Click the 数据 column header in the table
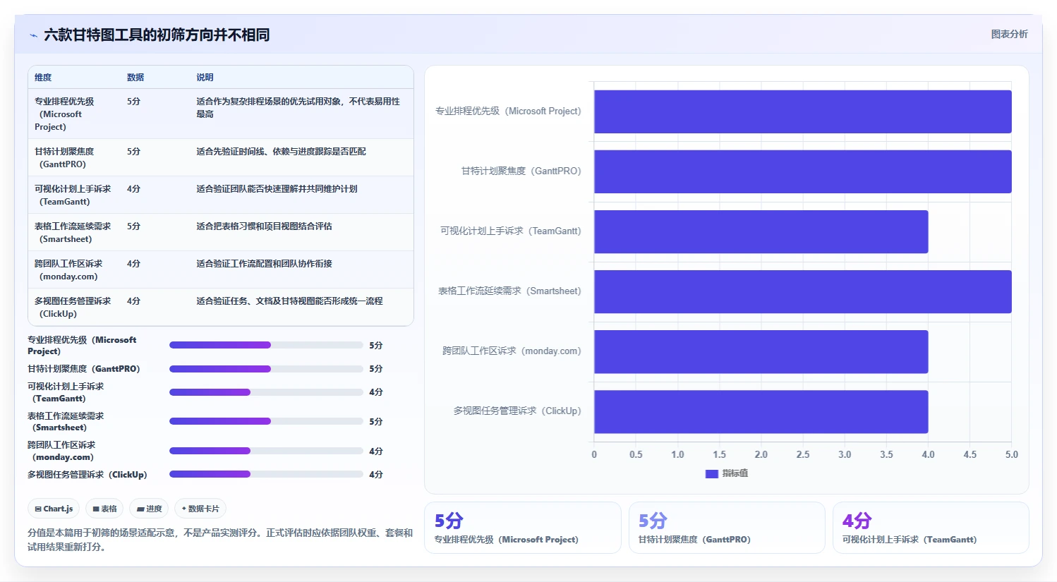The width and height of the screenshot is (1057, 582). tap(135, 78)
